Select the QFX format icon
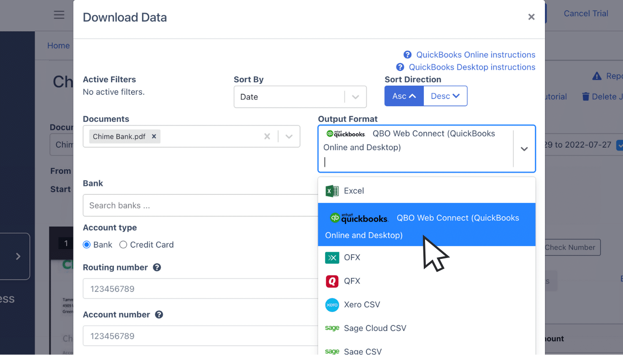Viewport: 623px width, 355px height. pyautogui.click(x=332, y=281)
